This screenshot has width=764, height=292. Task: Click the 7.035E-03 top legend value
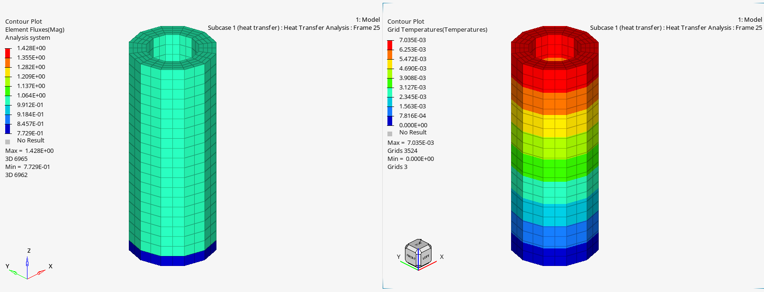tap(413, 40)
